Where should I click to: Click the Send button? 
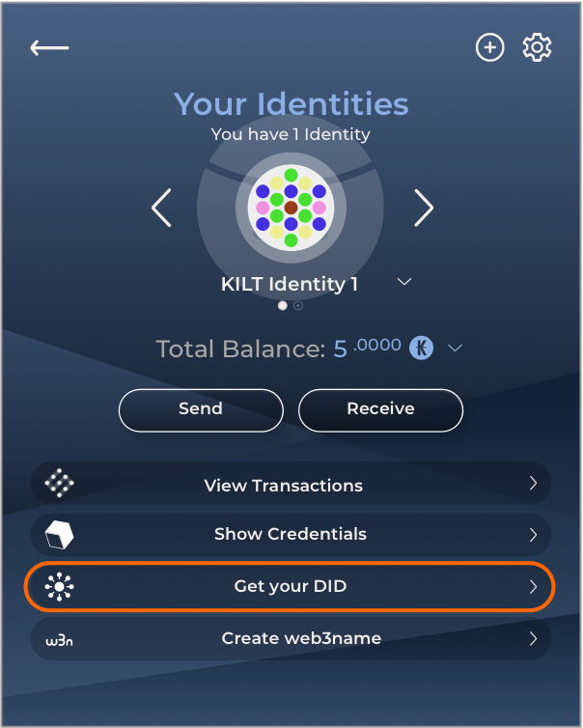tap(201, 410)
